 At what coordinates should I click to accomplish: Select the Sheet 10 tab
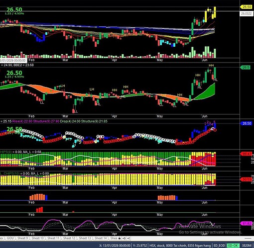pyautogui.click(x=38, y=238)
